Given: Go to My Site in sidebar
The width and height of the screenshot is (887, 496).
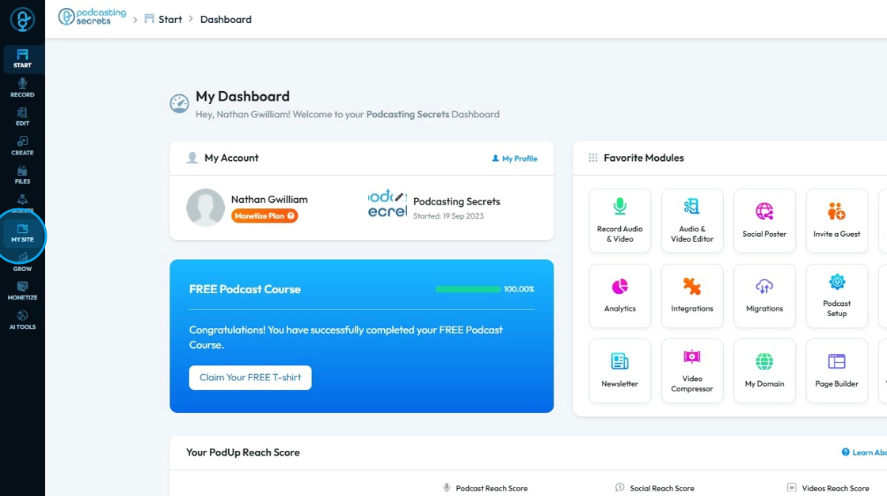Looking at the screenshot, I should [22, 233].
